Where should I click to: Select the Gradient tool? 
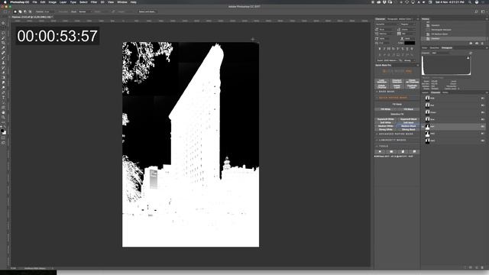(3, 77)
